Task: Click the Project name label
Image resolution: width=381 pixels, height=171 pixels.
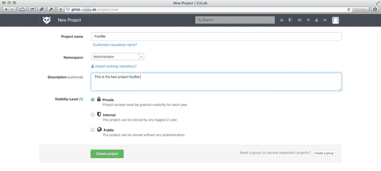Action: click(x=72, y=37)
